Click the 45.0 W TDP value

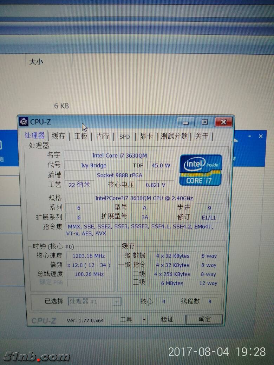click(161, 166)
